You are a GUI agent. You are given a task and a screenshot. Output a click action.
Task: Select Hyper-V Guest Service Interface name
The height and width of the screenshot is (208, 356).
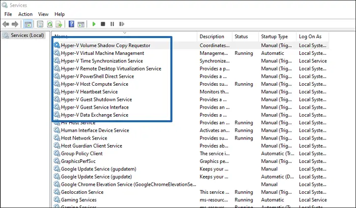[95, 107]
